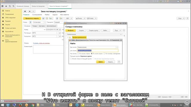The height and width of the screenshot is (107, 191).
Task: Expand the Торговая деятельность group
Action: 68,37
